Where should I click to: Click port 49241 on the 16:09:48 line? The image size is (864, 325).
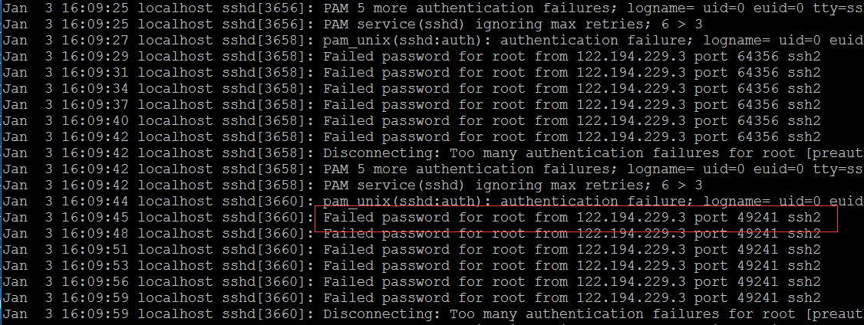pos(757,234)
